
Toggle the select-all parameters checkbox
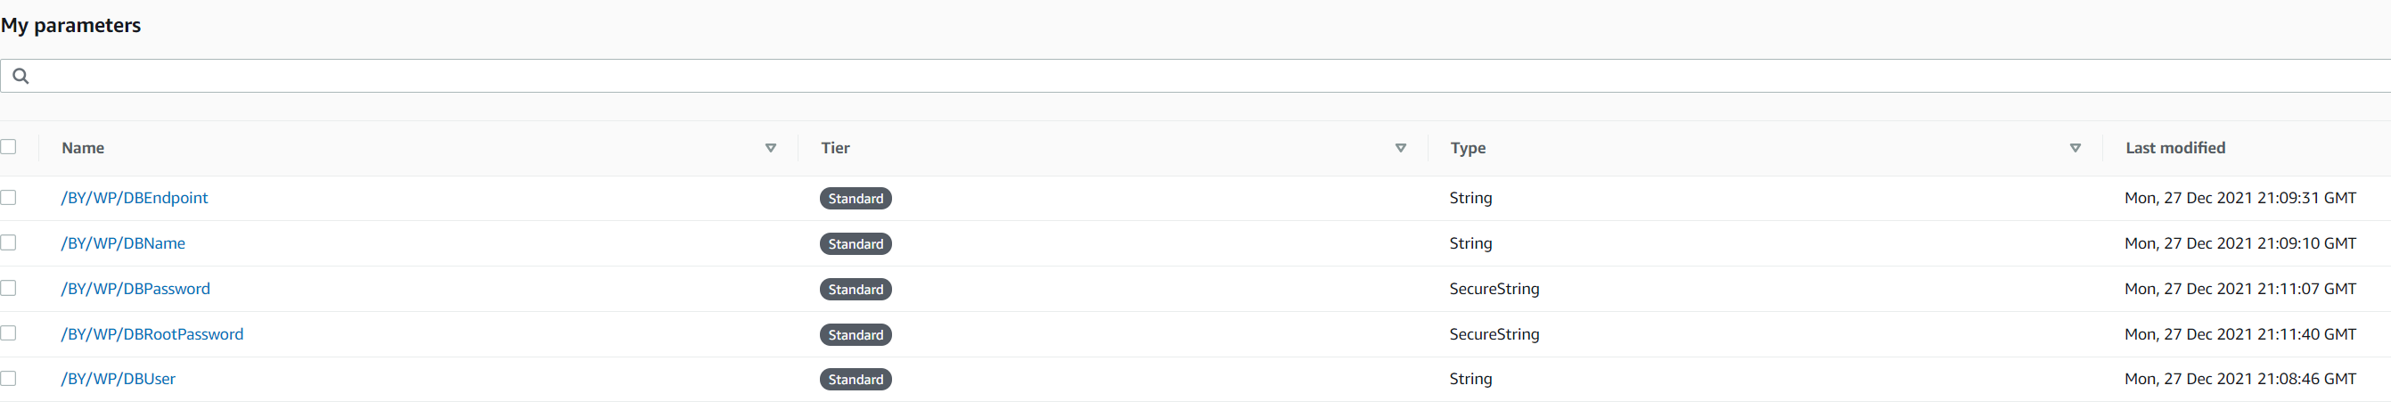(x=8, y=147)
